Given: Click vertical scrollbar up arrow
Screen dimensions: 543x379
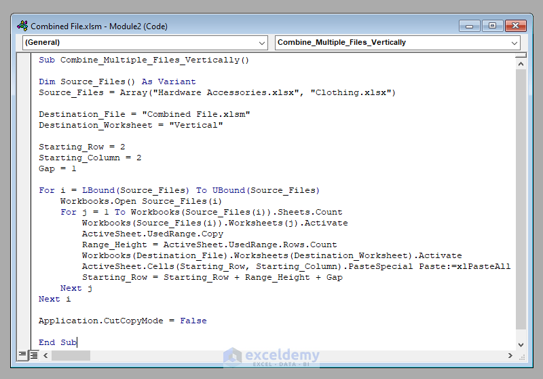Looking at the screenshot, I should (x=521, y=64).
